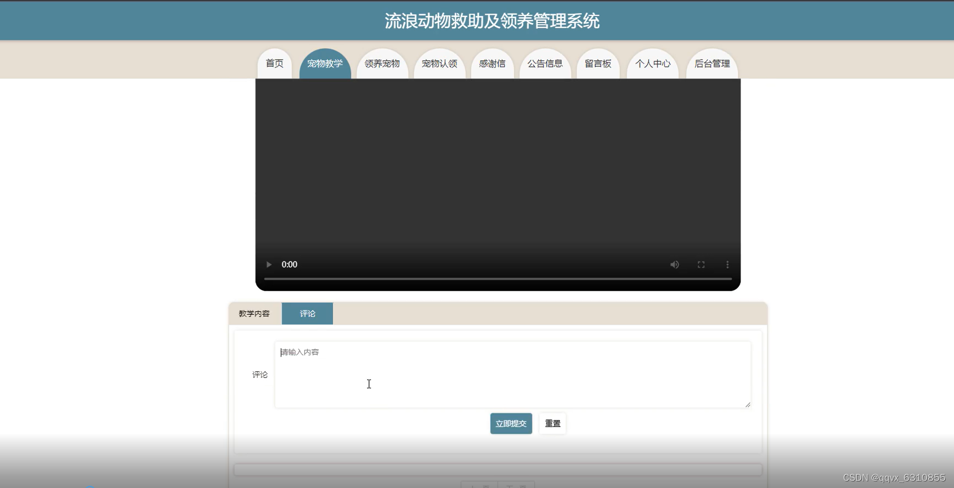Click the site title 流浪动物救助及领养管理系统
The width and height of the screenshot is (954, 488).
click(492, 21)
